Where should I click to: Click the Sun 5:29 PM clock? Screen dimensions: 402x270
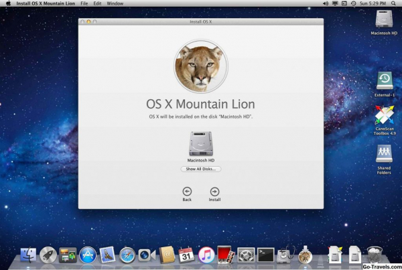coord(373,3)
